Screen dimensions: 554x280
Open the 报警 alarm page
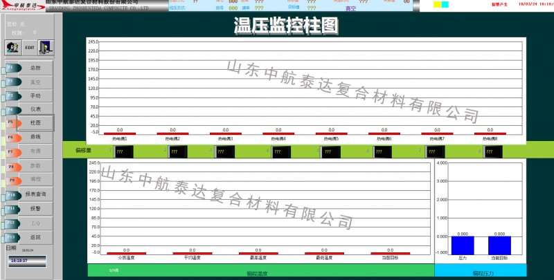[x=35, y=209]
